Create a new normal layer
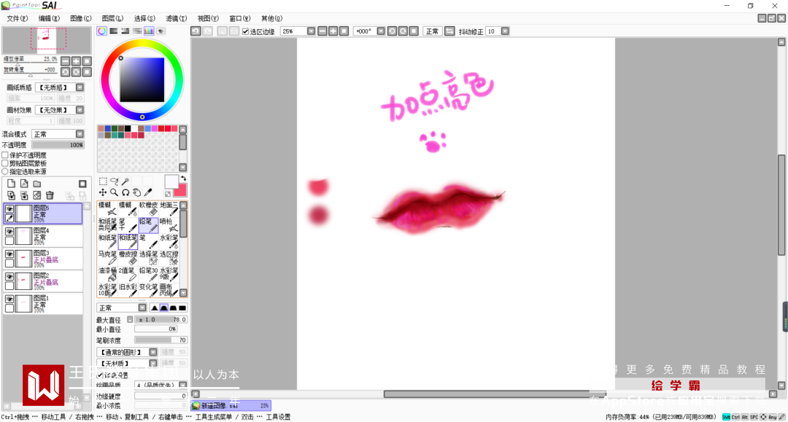 (11, 184)
